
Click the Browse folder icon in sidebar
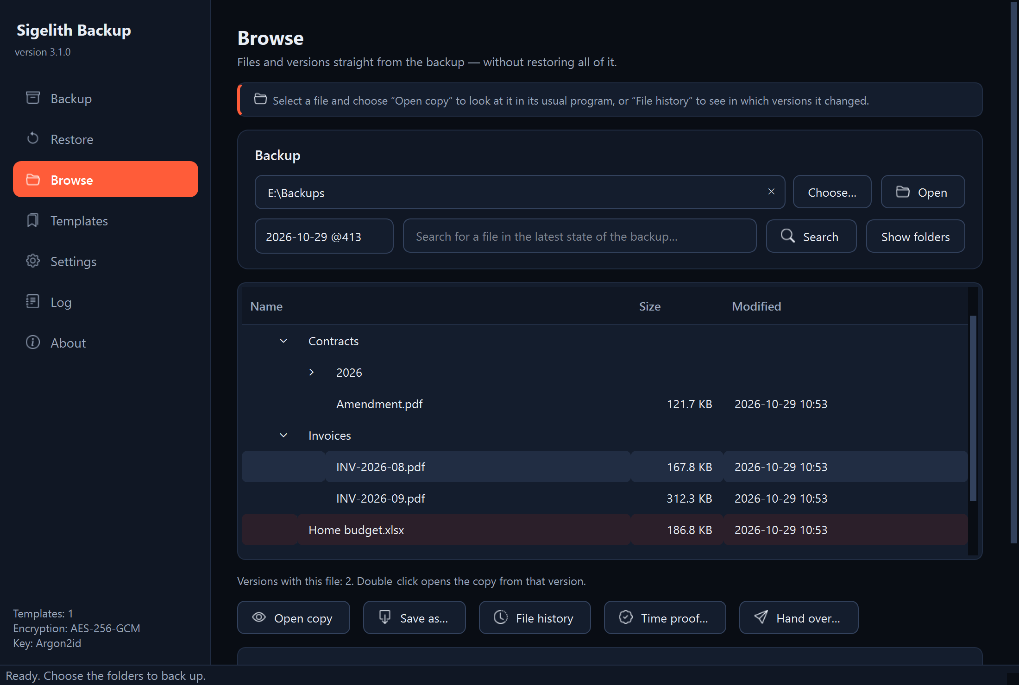coord(33,180)
